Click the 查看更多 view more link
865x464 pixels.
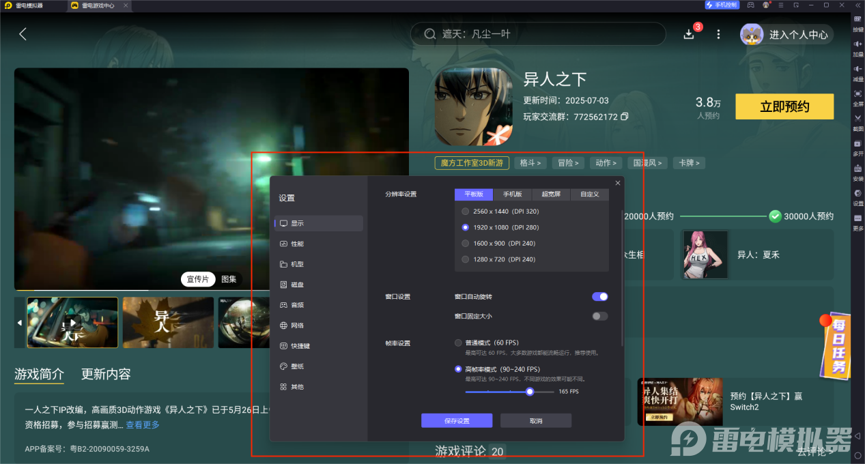pyautogui.click(x=143, y=424)
